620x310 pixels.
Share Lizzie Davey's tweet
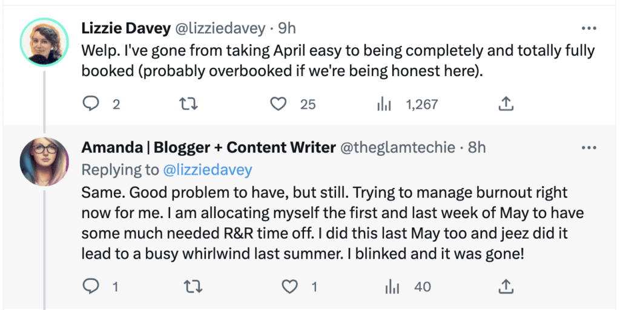pos(506,104)
